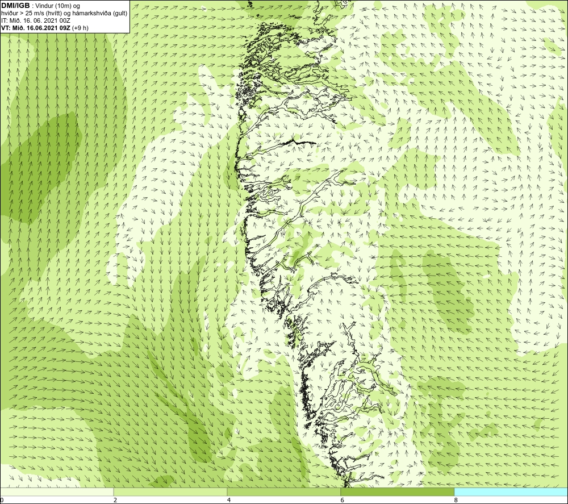
Task: Click the legend scale label '8'
Action: [x=456, y=500]
